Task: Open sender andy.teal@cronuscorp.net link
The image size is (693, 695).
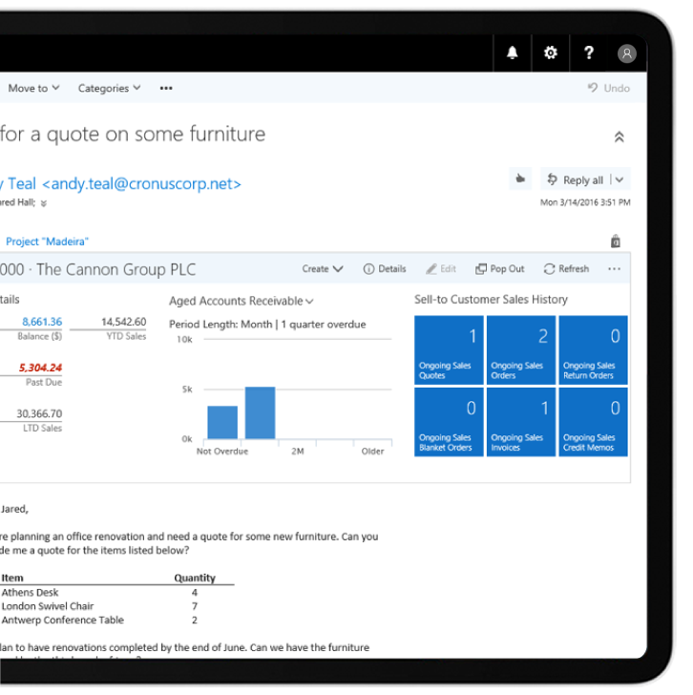Action: [142, 183]
